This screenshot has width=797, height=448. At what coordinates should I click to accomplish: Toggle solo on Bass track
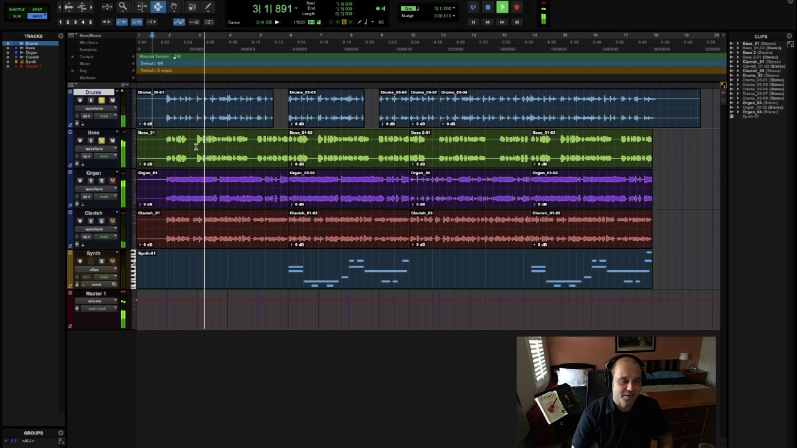click(101, 141)
